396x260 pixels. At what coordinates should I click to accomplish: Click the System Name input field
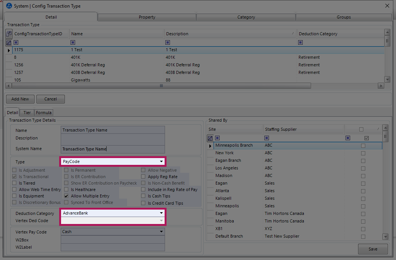(x=113, y=149)
